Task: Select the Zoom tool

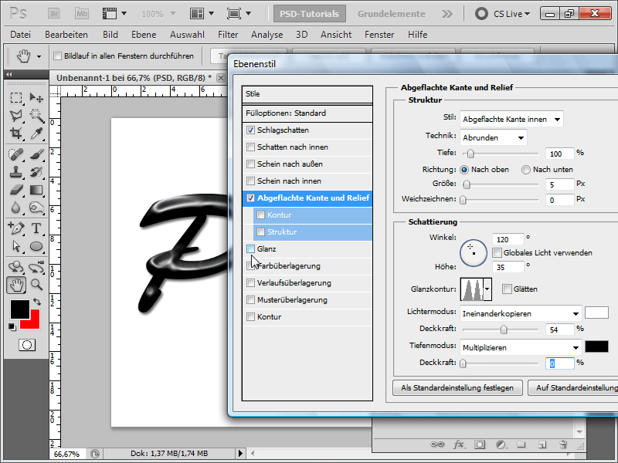Action: coord(36,284)
